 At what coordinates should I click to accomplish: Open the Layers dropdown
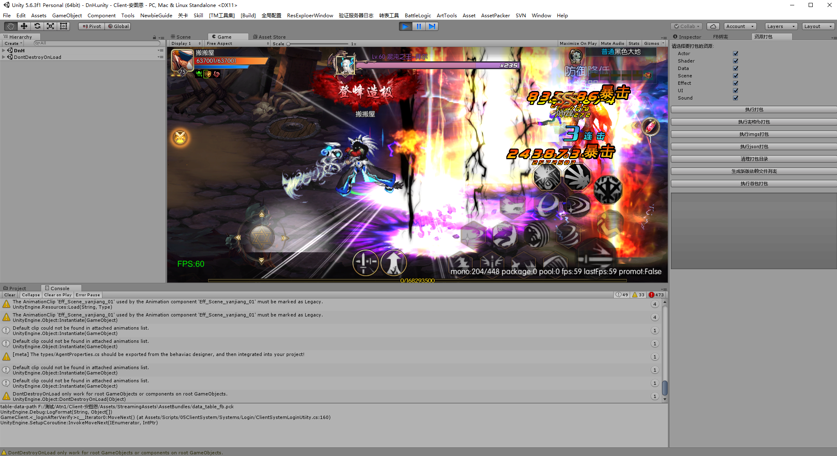click(781, 26)
